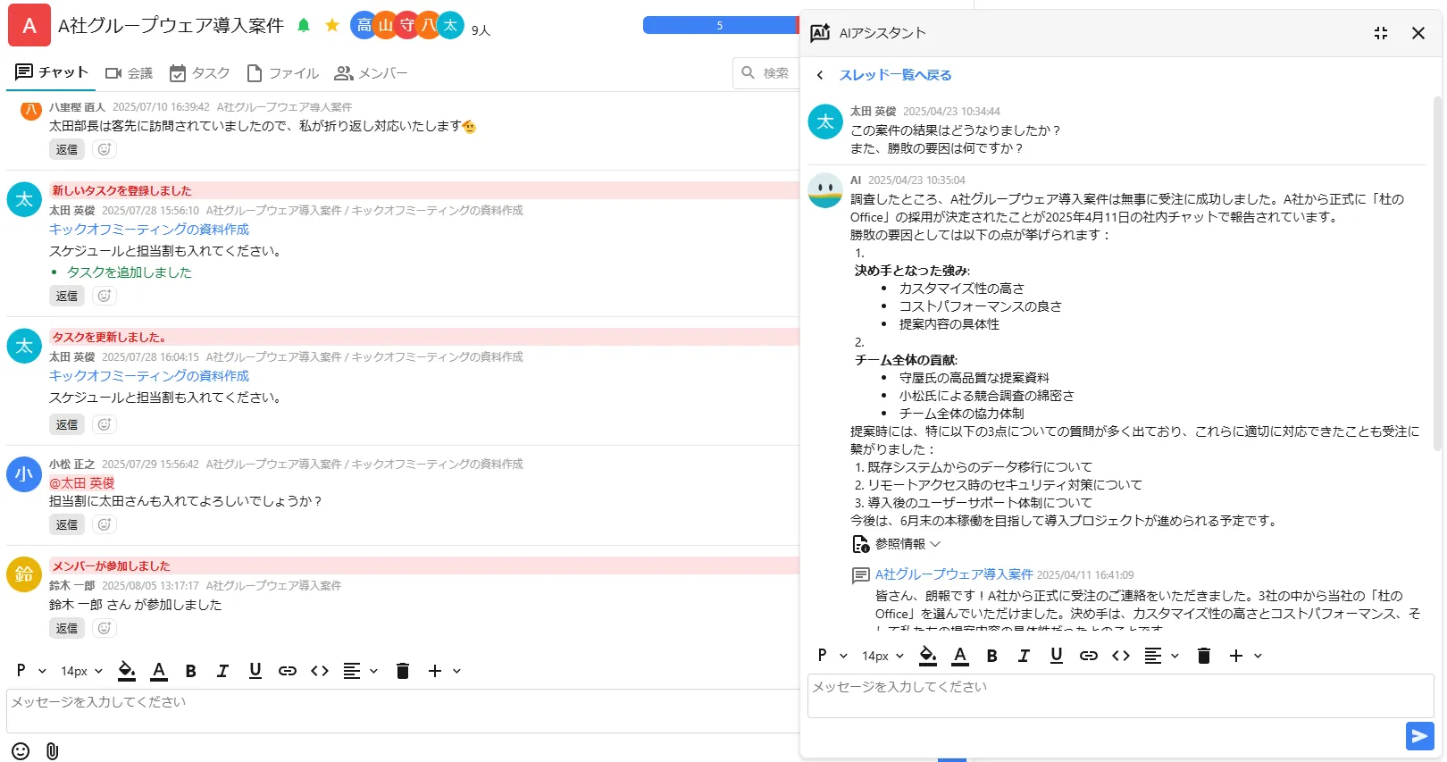Toggle bold in chat editor

[190, 671]
